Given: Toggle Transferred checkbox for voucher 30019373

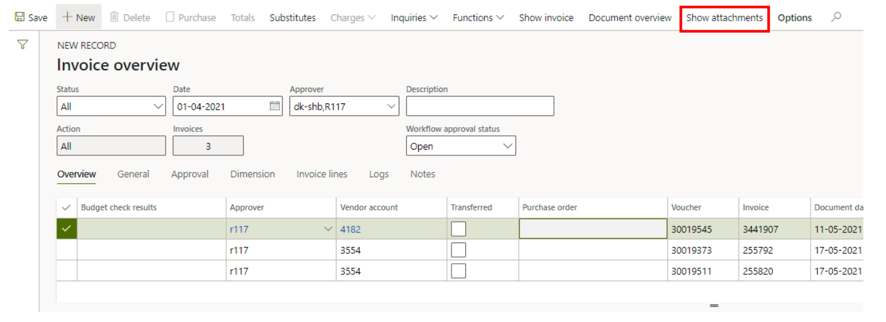Looking at the screenshot, I should [x=458, y=250].
